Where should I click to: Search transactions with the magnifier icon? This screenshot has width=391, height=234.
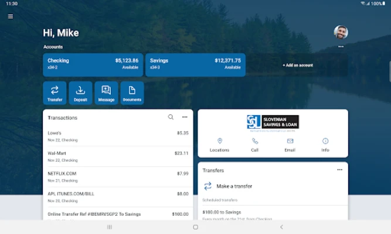(x=171, y=117)
